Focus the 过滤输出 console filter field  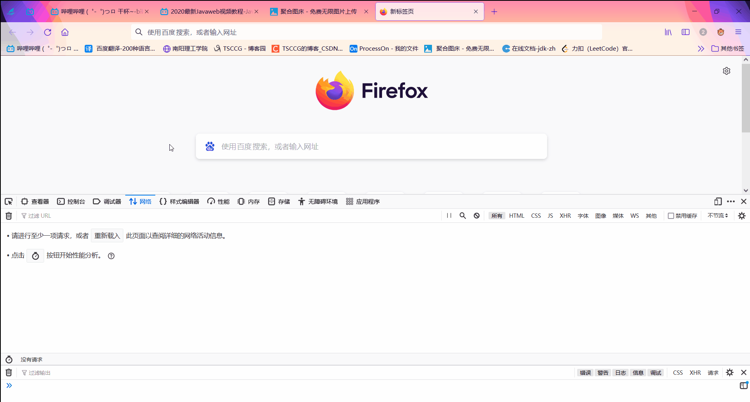pos(297,373)
